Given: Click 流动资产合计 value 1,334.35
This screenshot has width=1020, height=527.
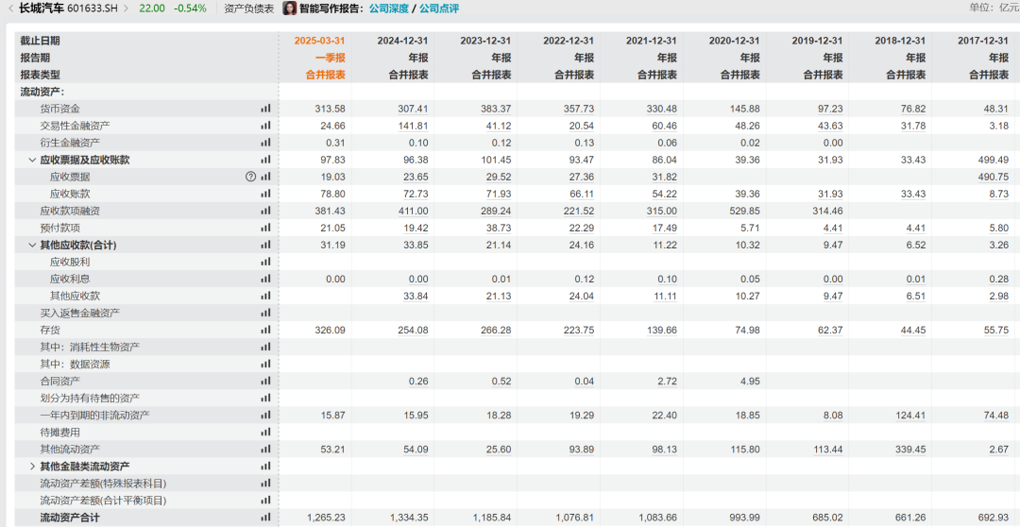Looking at the screenshot, I should point(409,518).
